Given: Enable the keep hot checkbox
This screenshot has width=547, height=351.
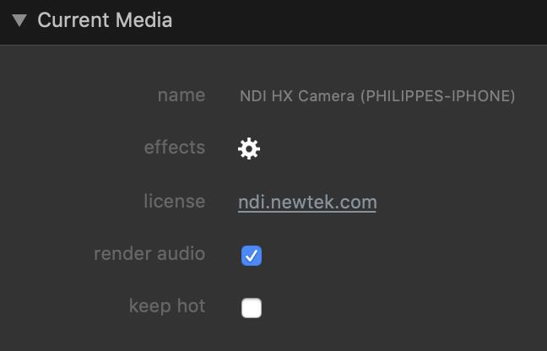Looking at the screenshot, I should click(252, 308).
